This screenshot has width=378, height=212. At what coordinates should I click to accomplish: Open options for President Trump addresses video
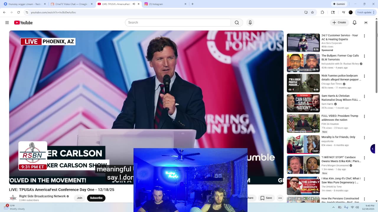tap(364, 116)
